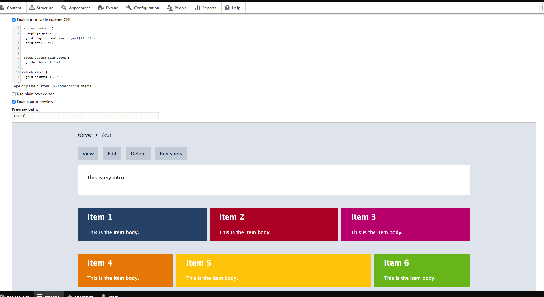Follow the Home breadcrumb link
Viewport: 544px width, 297px height.
point(85,135)
